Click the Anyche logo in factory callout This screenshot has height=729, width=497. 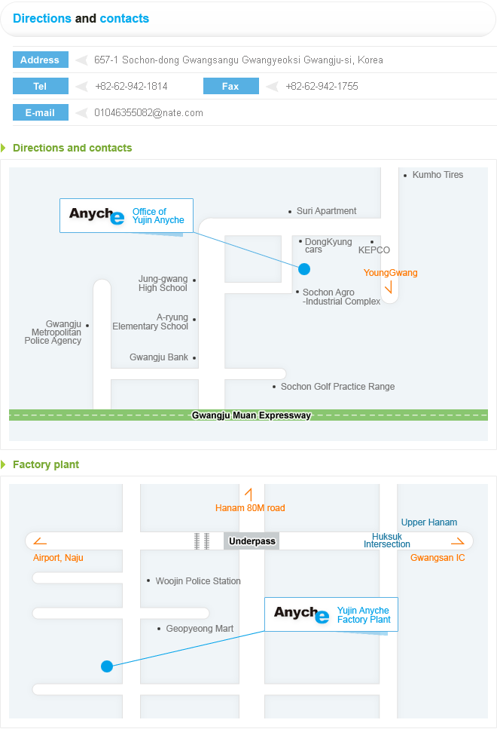301,614
